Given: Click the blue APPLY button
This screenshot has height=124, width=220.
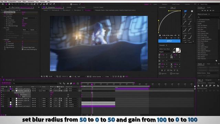Looking at the screenshot, I should (x=169, y=41).
